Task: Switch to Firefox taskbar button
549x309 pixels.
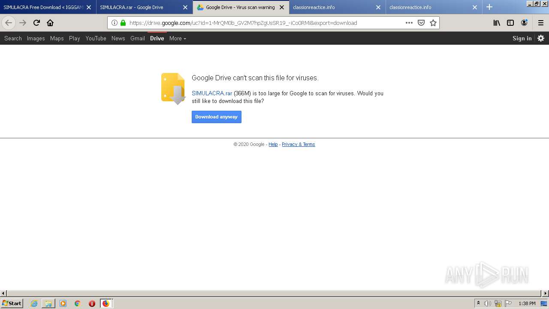Action: point(106,303)
